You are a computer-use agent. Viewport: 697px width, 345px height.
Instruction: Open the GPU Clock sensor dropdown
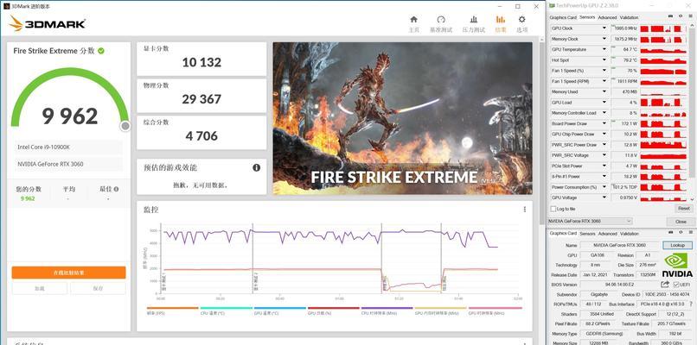click(x=604, y=28)
